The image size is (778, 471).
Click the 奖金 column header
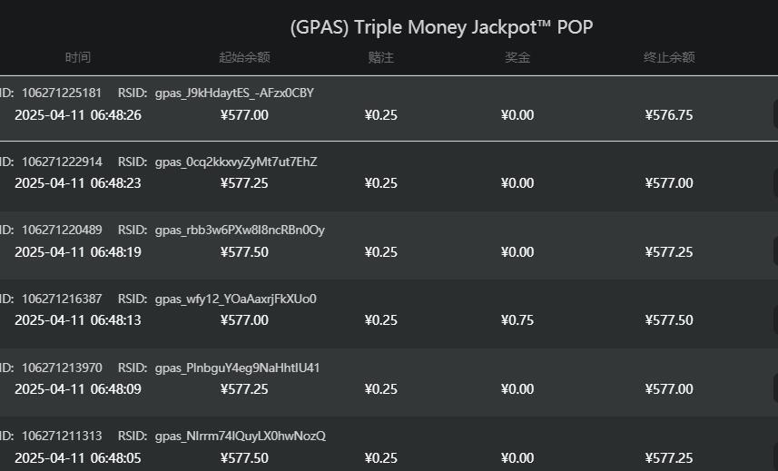tap(517, 57)
